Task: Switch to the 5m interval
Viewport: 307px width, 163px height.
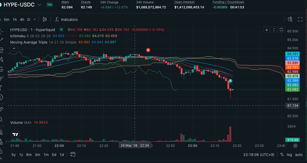Action: (x=7, y=20)
